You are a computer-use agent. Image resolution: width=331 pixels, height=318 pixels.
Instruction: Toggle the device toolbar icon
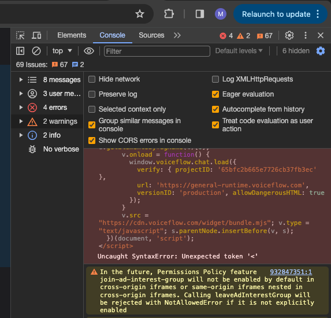(x=36, y=35)
